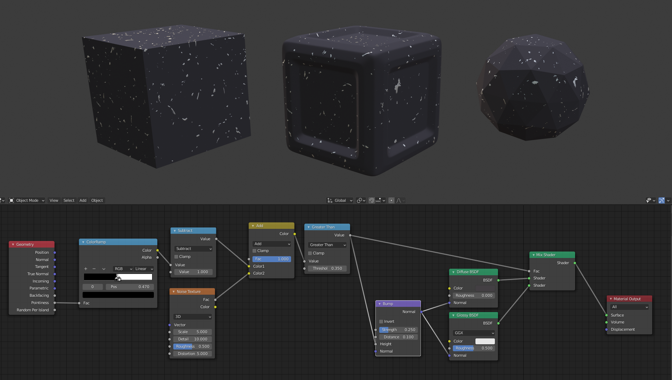Remove a ColorRamp stop with the minus icon

coord(94,269)
